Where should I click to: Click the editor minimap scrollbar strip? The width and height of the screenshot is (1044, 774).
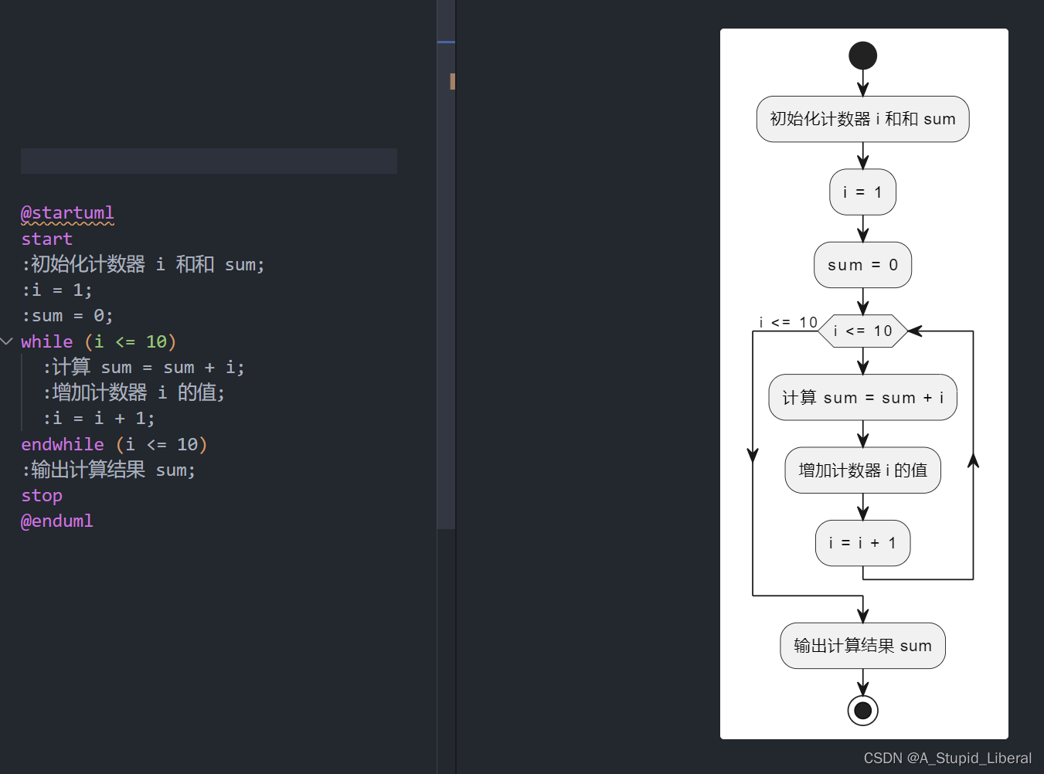(x=446, y=264)
